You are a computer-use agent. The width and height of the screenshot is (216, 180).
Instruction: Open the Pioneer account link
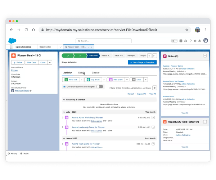point(15,70)
